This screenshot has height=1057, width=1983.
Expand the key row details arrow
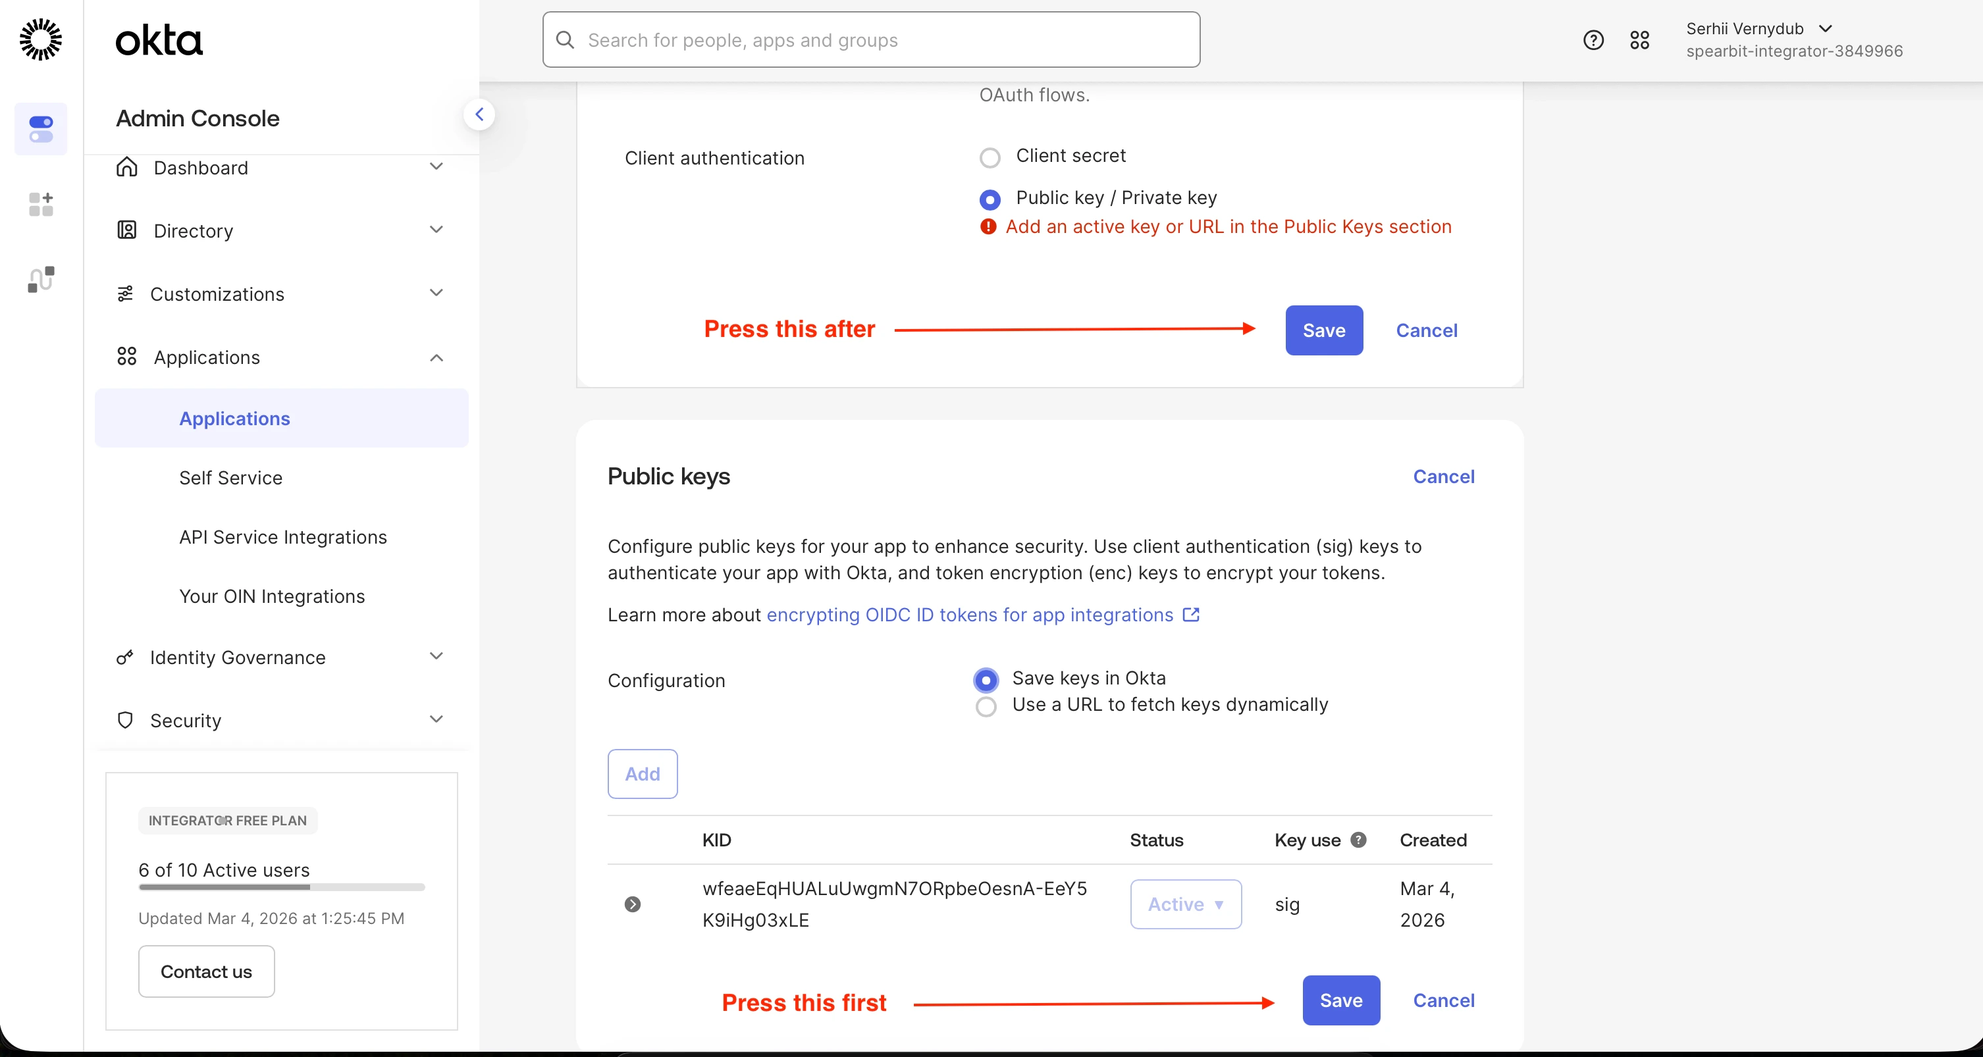point(632,904)
